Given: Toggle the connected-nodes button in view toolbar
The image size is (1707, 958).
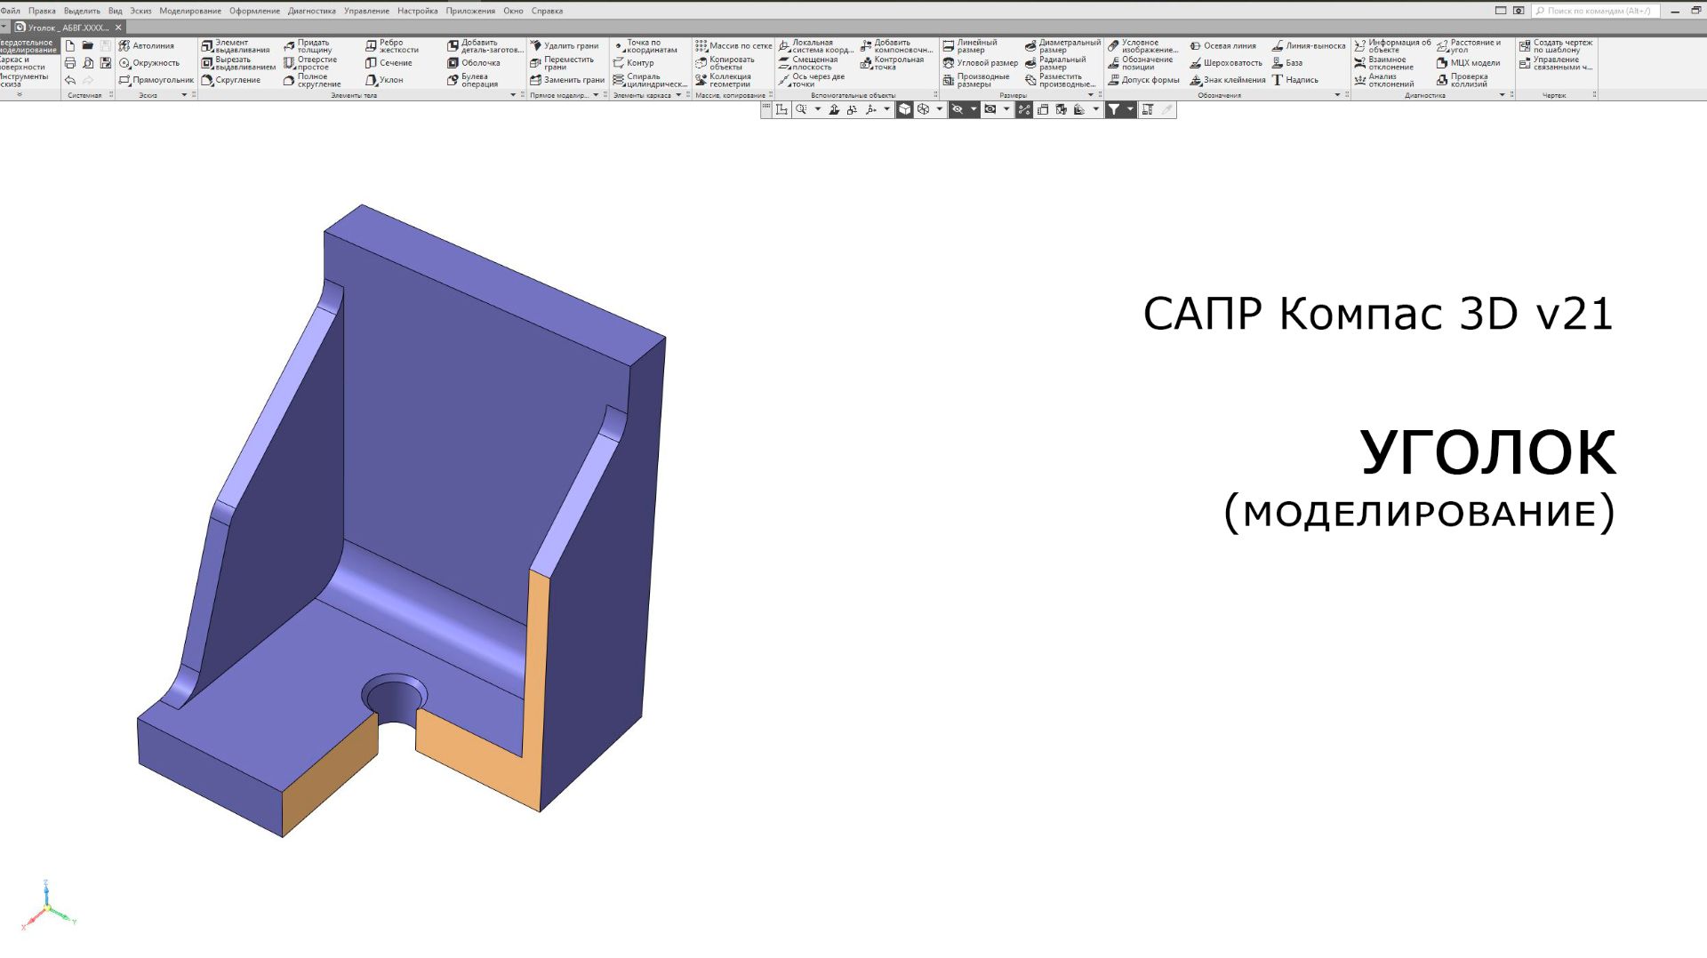Looking at the screenshot, I should [x=1024, y=109].
